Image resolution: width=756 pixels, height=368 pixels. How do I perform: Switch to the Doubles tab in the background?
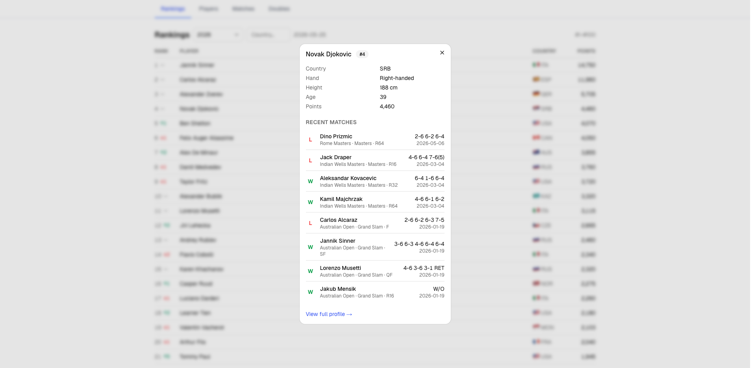click(x=279, y=9)
